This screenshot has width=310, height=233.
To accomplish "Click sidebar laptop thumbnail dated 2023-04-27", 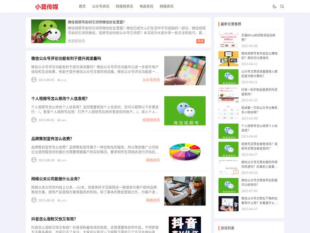I will pos(228,204).
